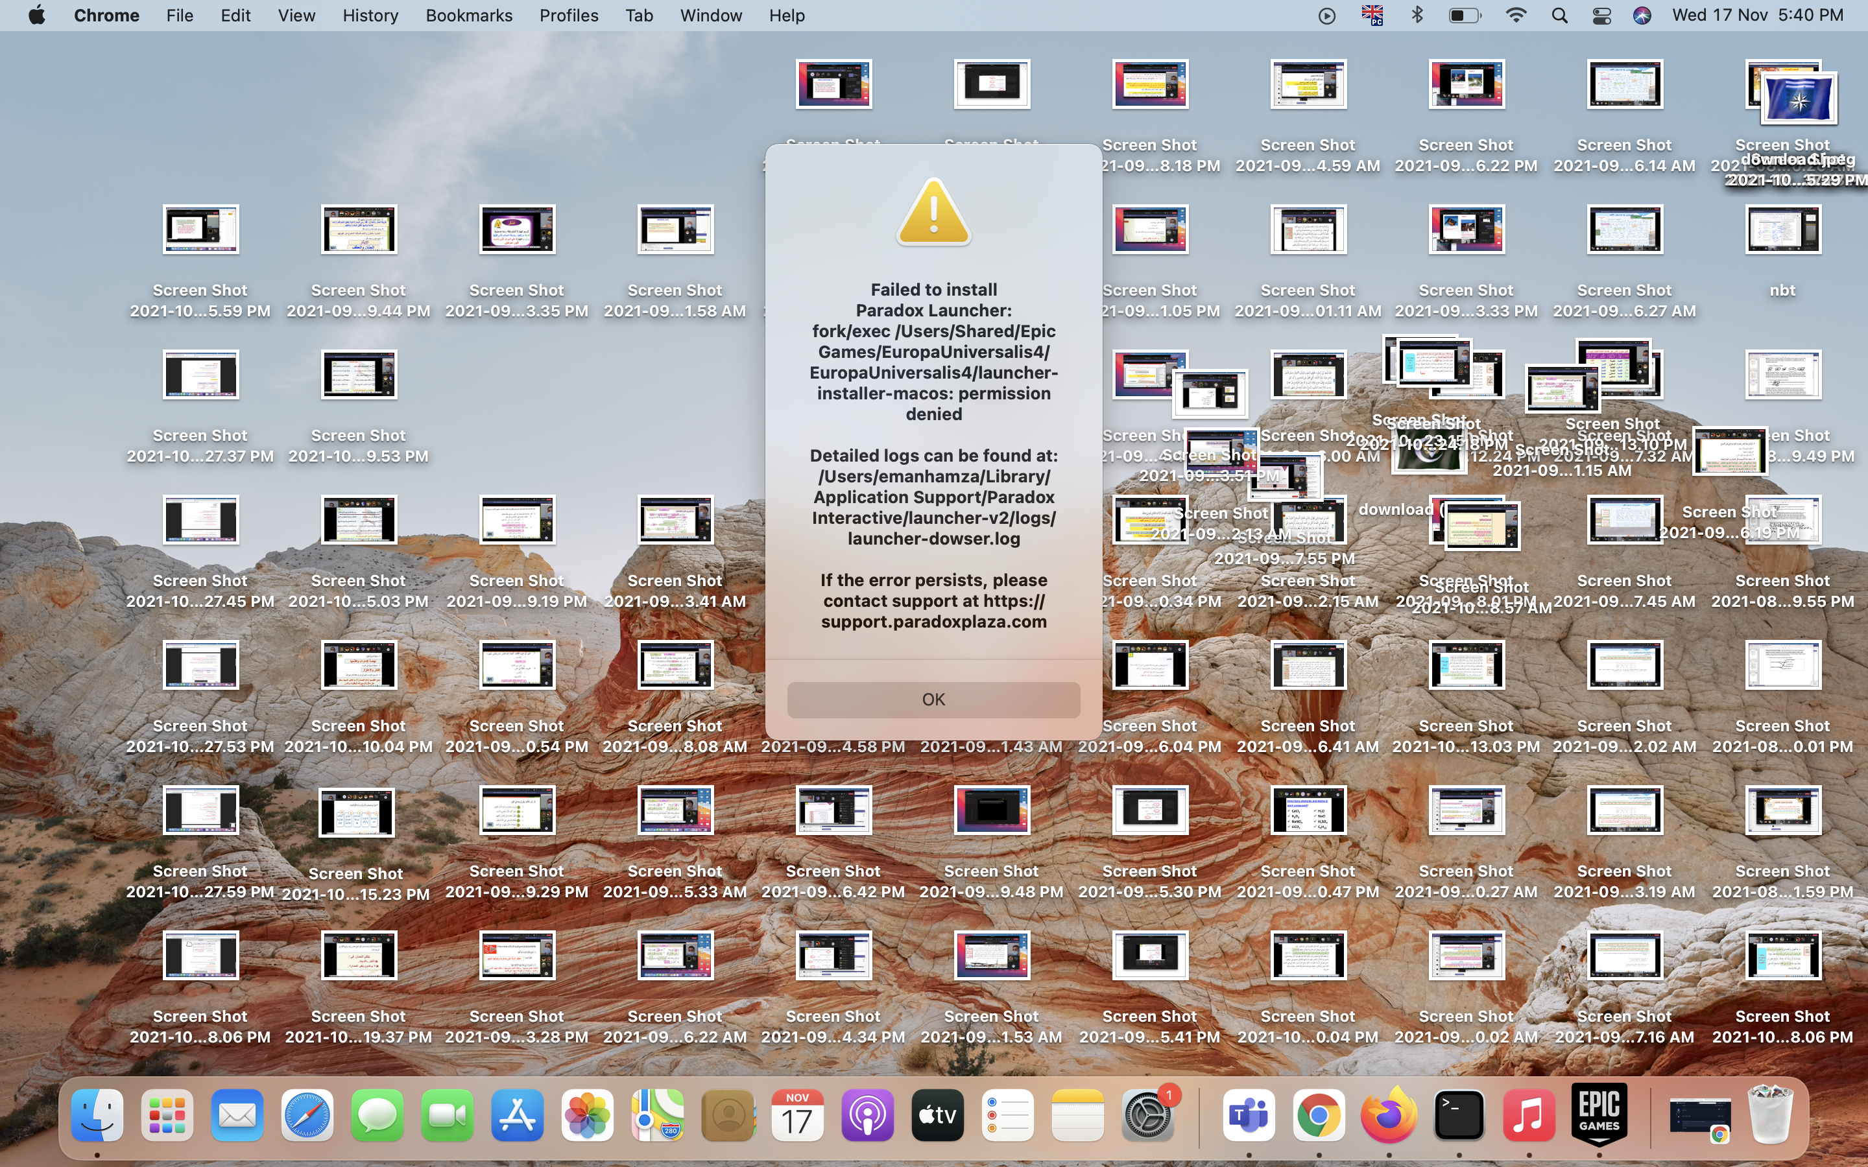The height and width of the screenshot is (1167, 1868).
Task: Open the British input source menu
Action: pyautogui.click(x=1372, y=16)
